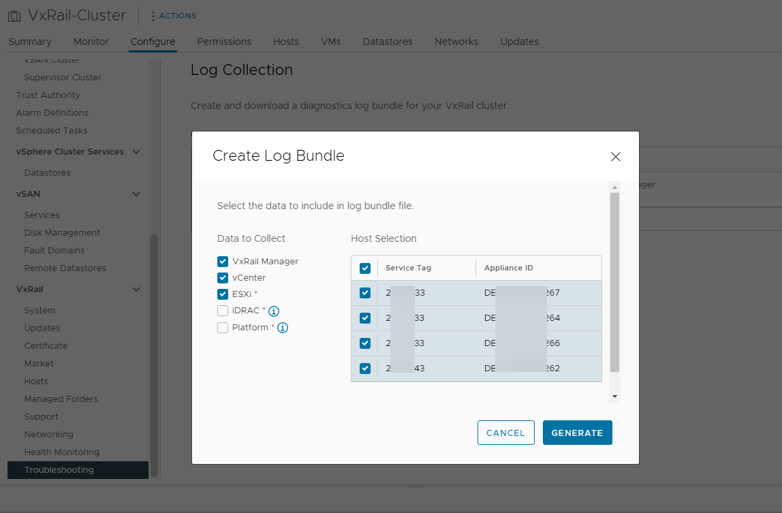Viewport: 782px width, 513px height.
Task: Toggle the select-all hosts header checkbox
Action: pyautogui.click(x=365, y=268)
